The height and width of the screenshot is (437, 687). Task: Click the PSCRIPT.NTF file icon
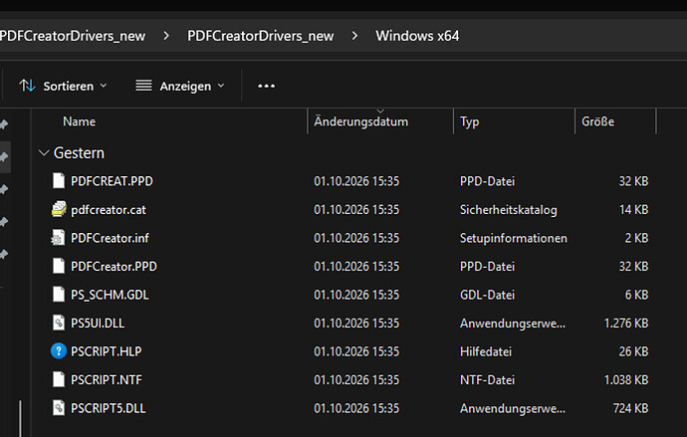pyautogui.click(x=59, y=379)
